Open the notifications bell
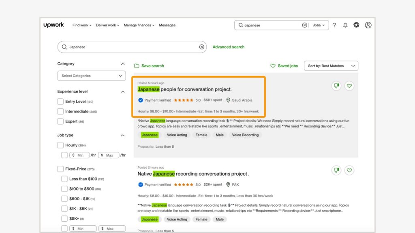The image size is (415, 233). click(x=345, y=25)
